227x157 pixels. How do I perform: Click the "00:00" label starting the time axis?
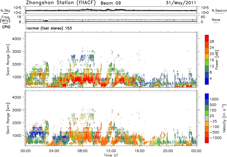(26, 151)
